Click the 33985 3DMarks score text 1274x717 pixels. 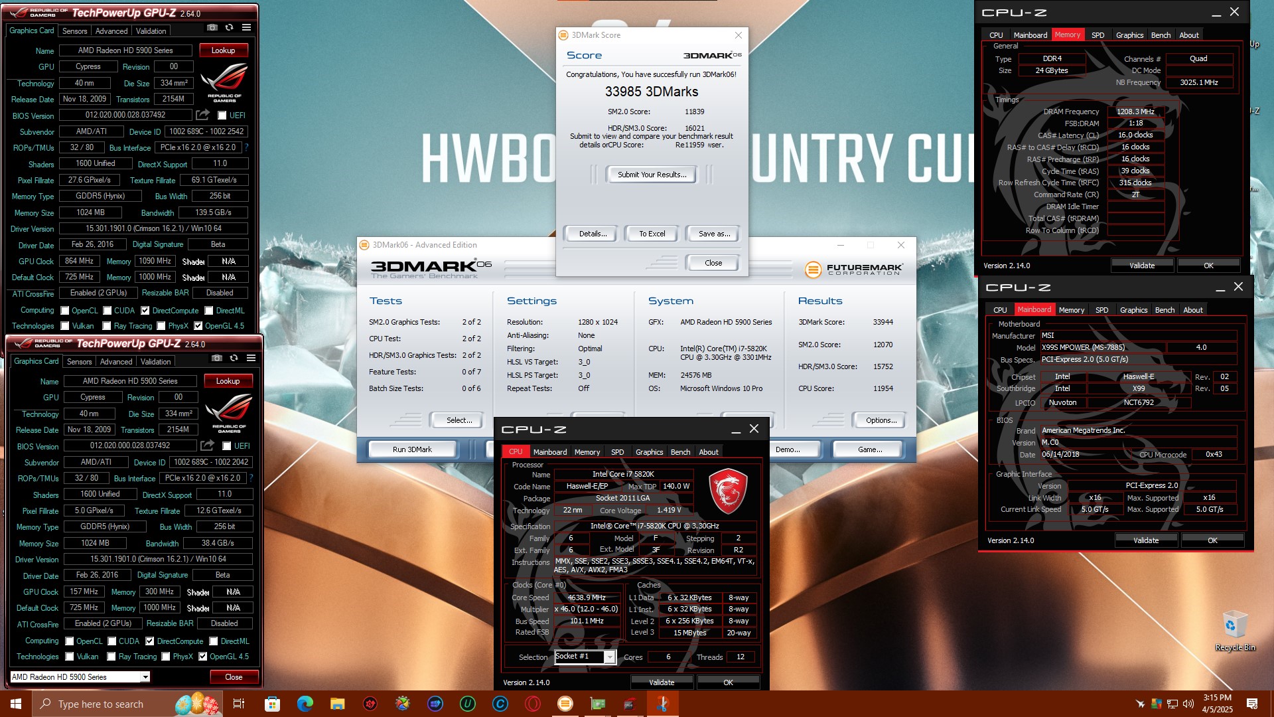651,92
